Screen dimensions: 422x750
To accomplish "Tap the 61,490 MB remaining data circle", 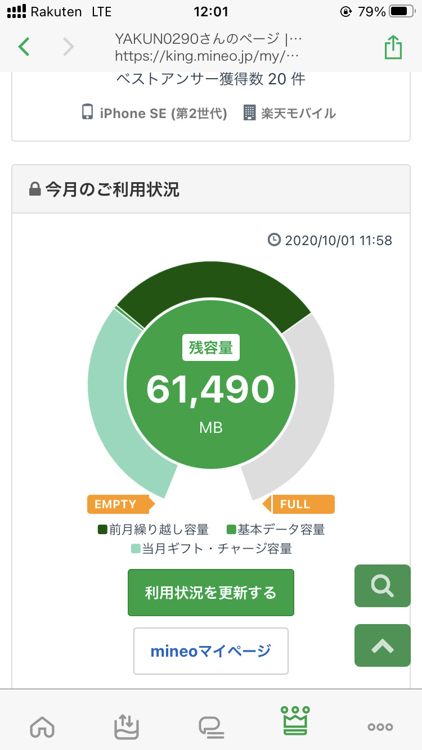I will (211, 388).
